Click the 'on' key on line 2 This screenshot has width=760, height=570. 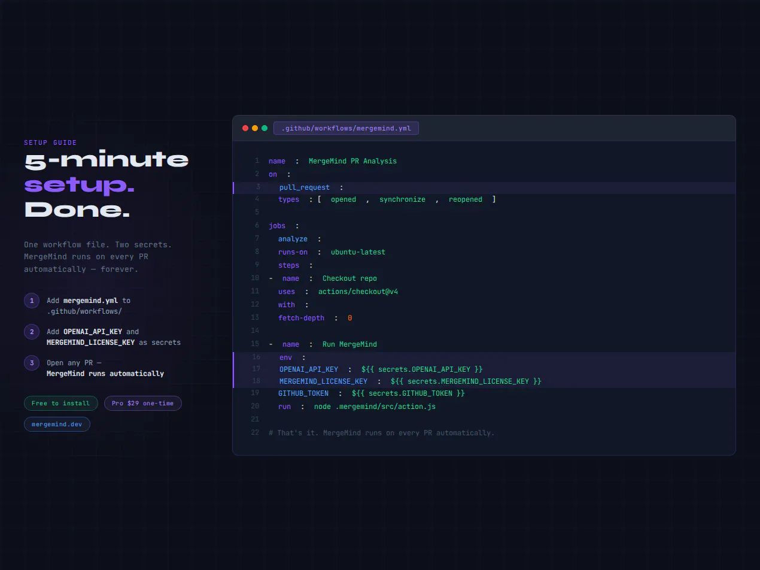(273, 174)
